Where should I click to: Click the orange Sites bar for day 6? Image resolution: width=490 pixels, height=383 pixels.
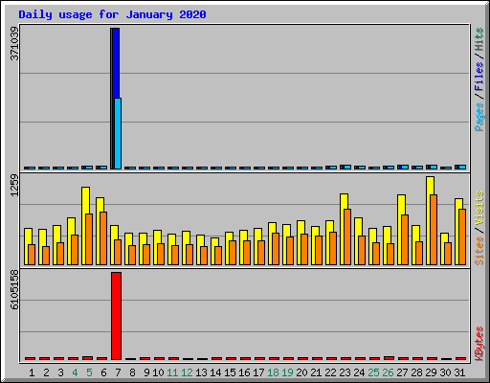(x=103, y=238)
